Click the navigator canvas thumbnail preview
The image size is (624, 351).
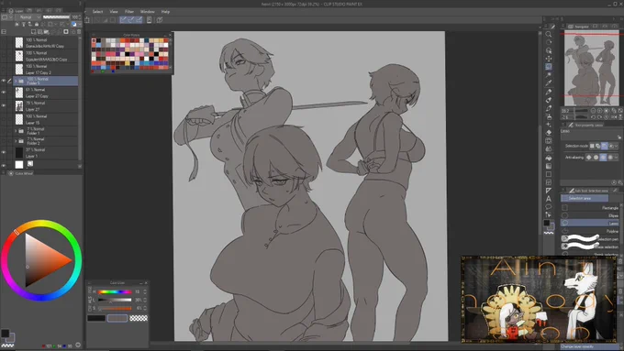pos(591,67)
